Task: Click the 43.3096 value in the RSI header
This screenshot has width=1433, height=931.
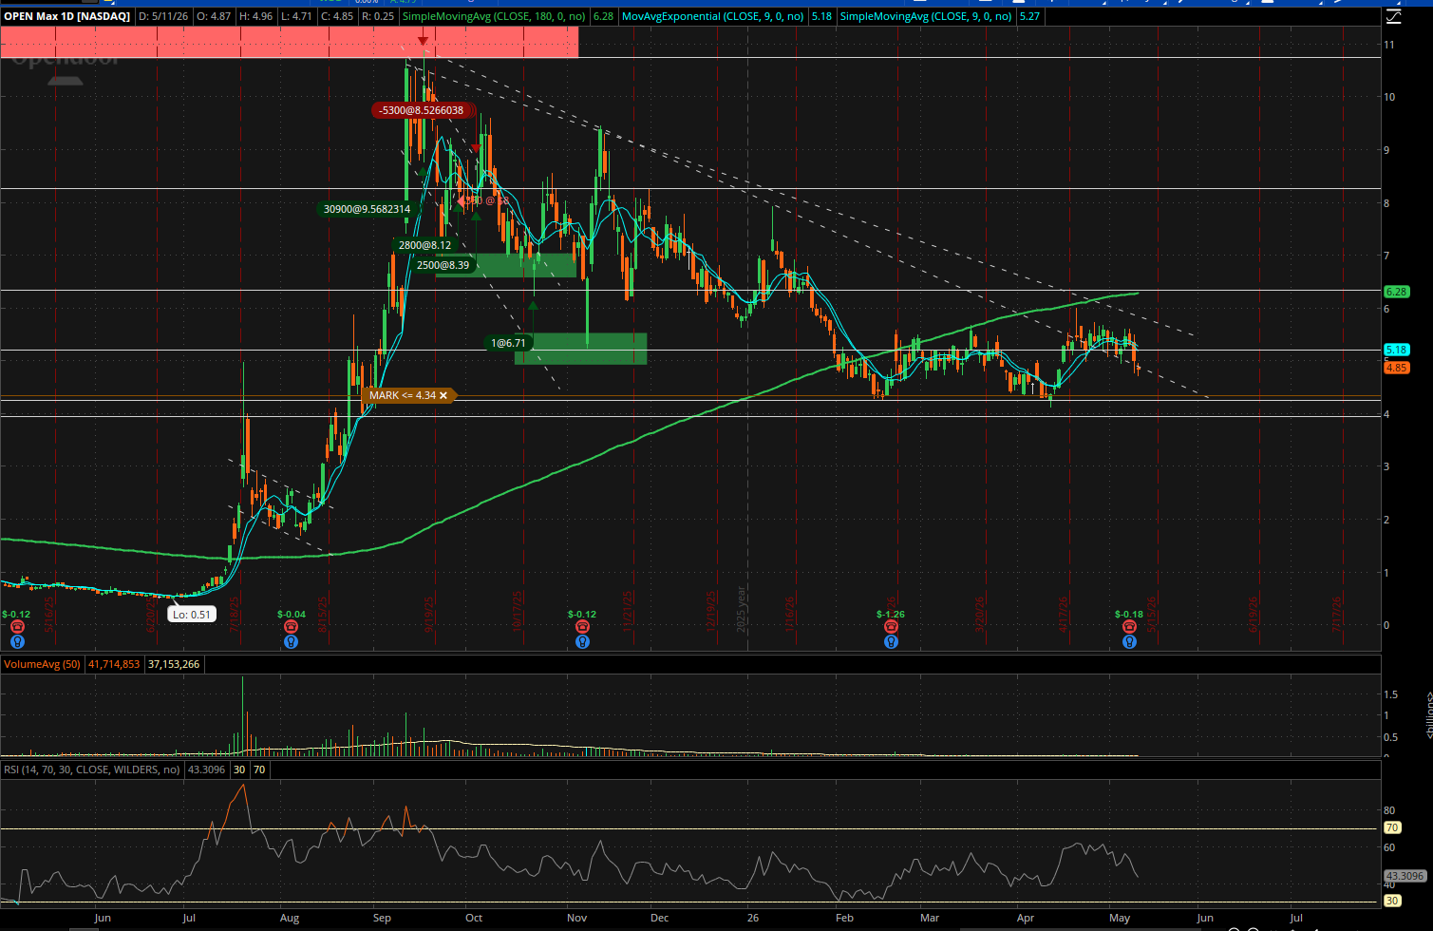Action: [206, 769]
